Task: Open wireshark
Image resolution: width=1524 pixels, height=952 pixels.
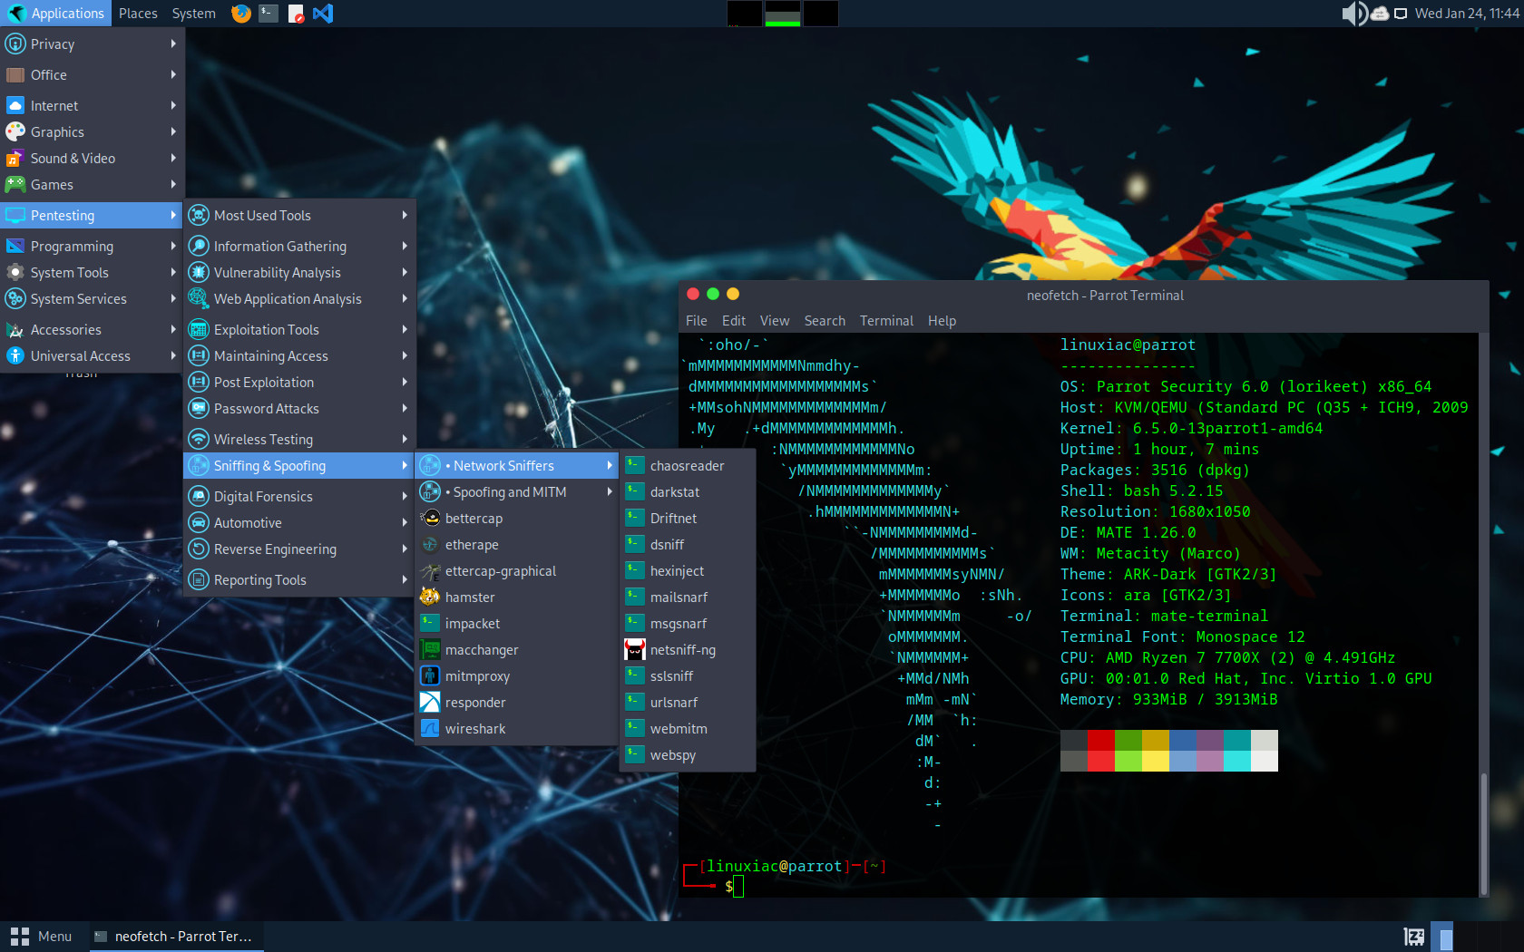Action: [x=516, y=729]
